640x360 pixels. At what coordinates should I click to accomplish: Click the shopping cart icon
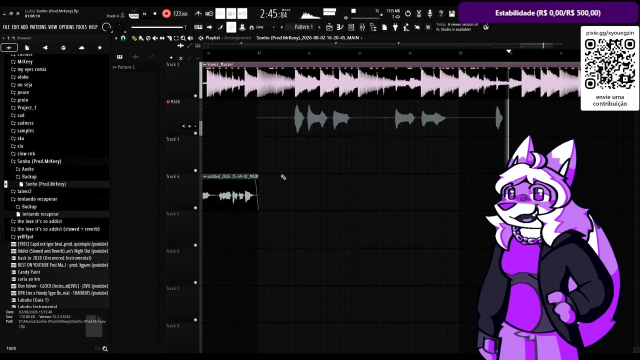click(x=428, y=27)
